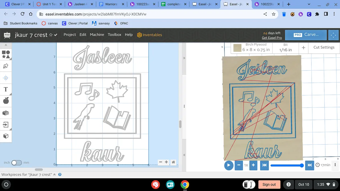Play the toolpath simulation
This screenshot has width=340, height=191.
pyautogui.click(x=229, y=165)
